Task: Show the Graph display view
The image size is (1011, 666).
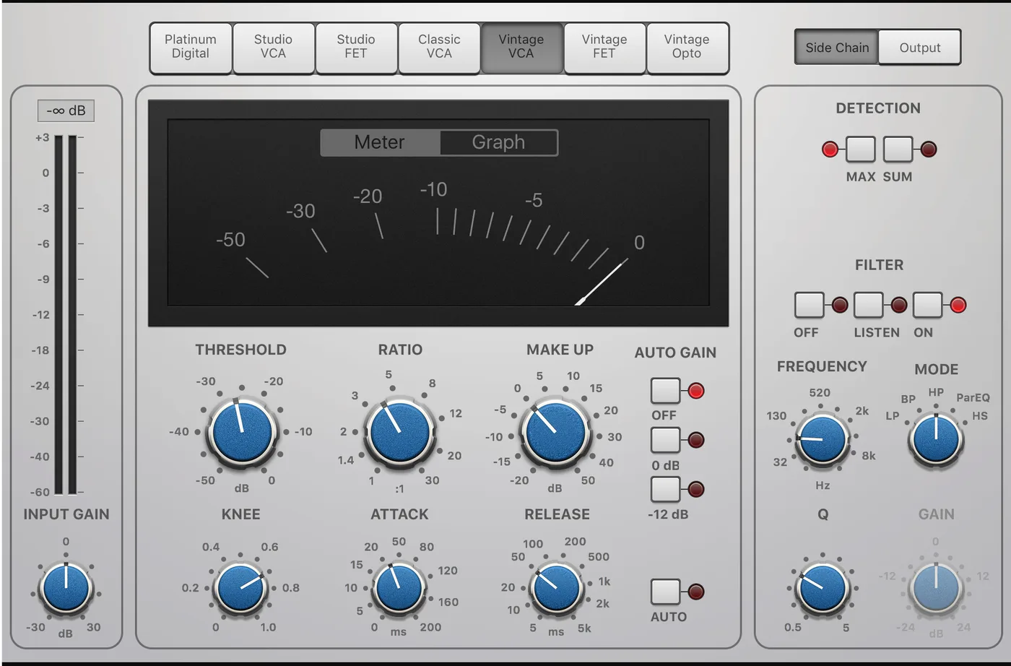Action: [x=498, y=142]
